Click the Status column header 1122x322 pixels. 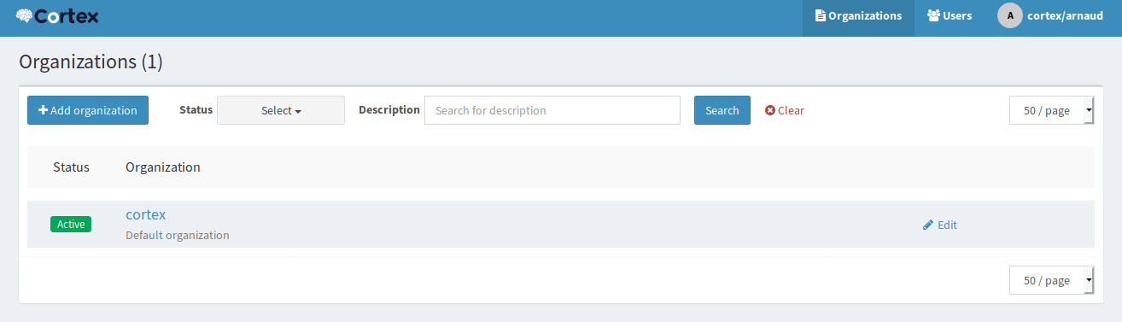[x=71, y=167]
